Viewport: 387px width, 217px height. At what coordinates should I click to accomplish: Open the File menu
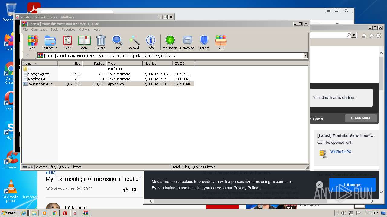(x=25, y=30)
